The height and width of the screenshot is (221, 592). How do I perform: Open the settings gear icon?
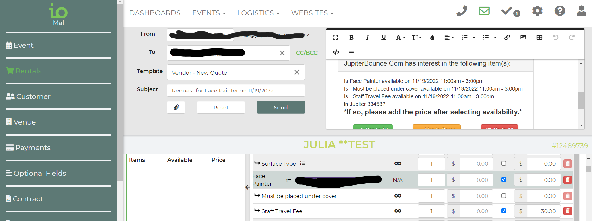pos(537,11)
